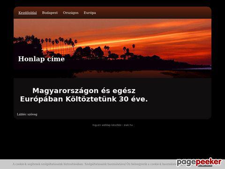Open the Ingyen weblap készítés ewk.hu link
Image resolution: width=225 pixels, height=169 pixels.
[x=112, y=125]
